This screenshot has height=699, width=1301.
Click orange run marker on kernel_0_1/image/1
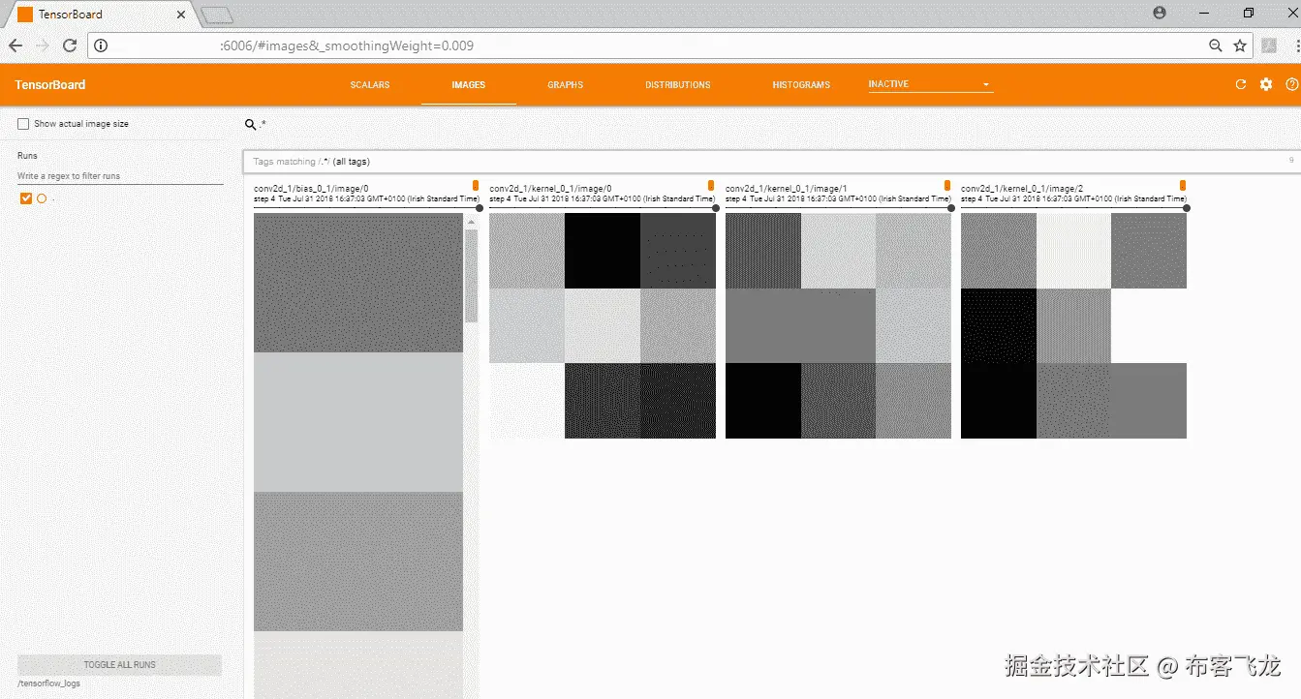point(946,185)
